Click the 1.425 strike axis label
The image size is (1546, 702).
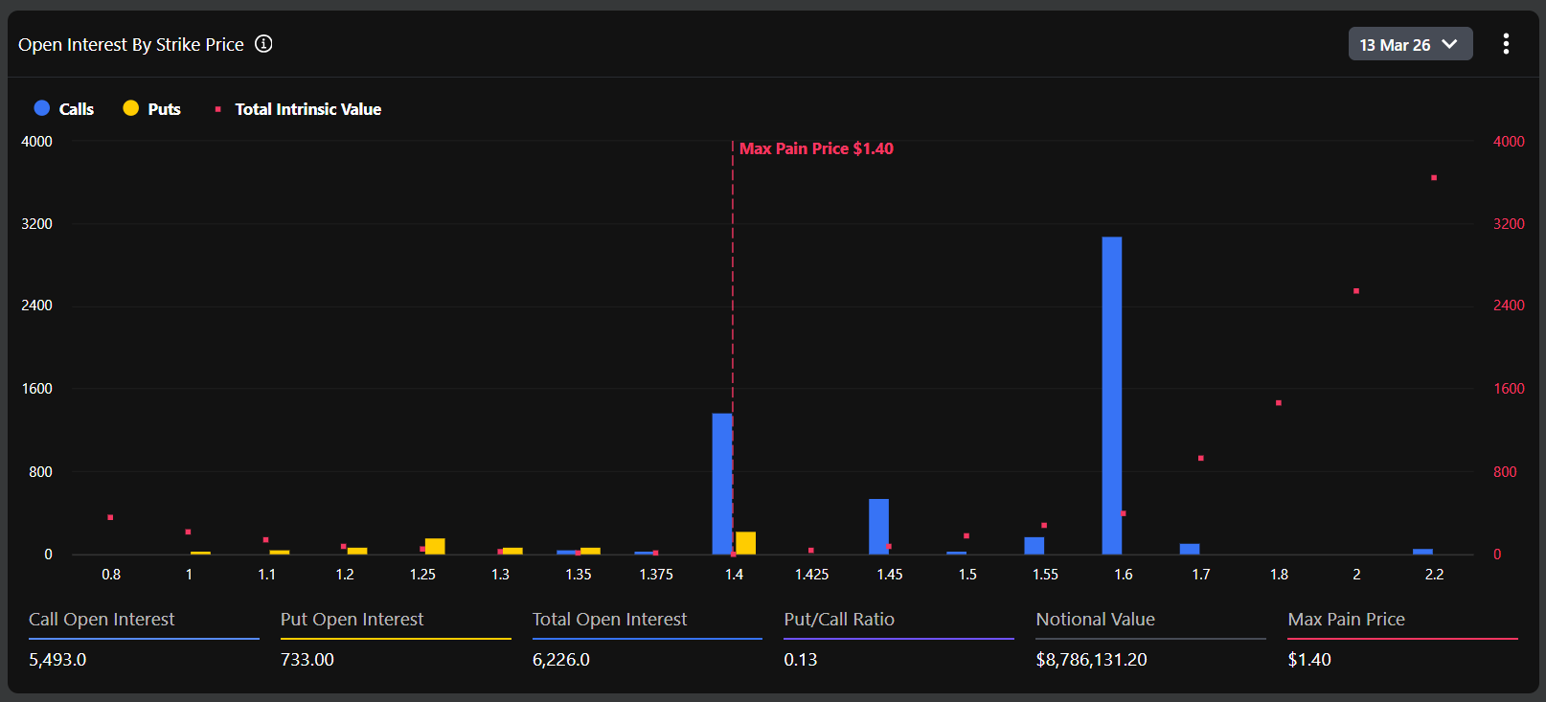tap(811, 575)
